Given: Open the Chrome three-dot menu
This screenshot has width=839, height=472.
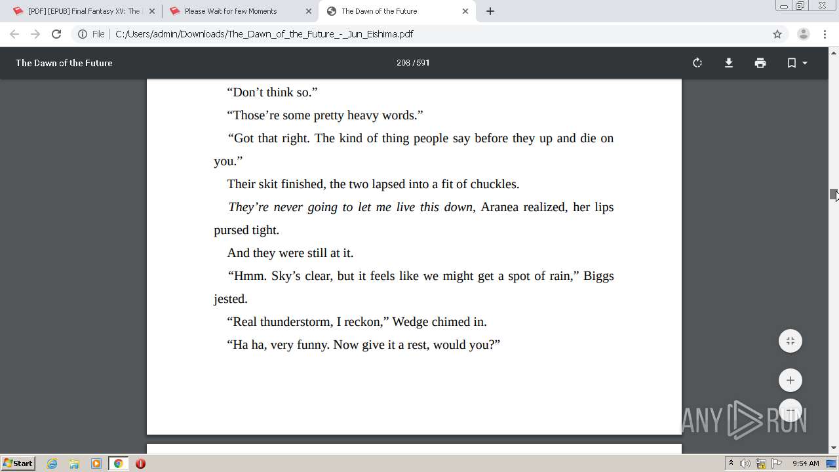Looking at the screenshot, I should click(825, 34).
